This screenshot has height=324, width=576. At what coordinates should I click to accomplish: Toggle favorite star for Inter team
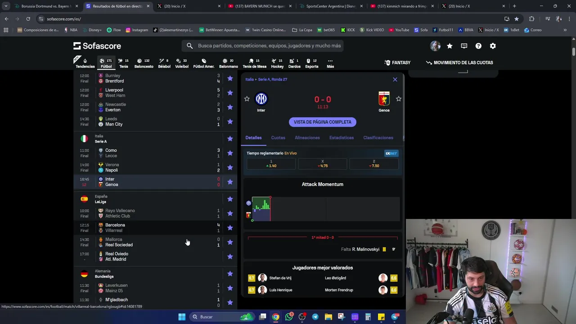(247, 99)
